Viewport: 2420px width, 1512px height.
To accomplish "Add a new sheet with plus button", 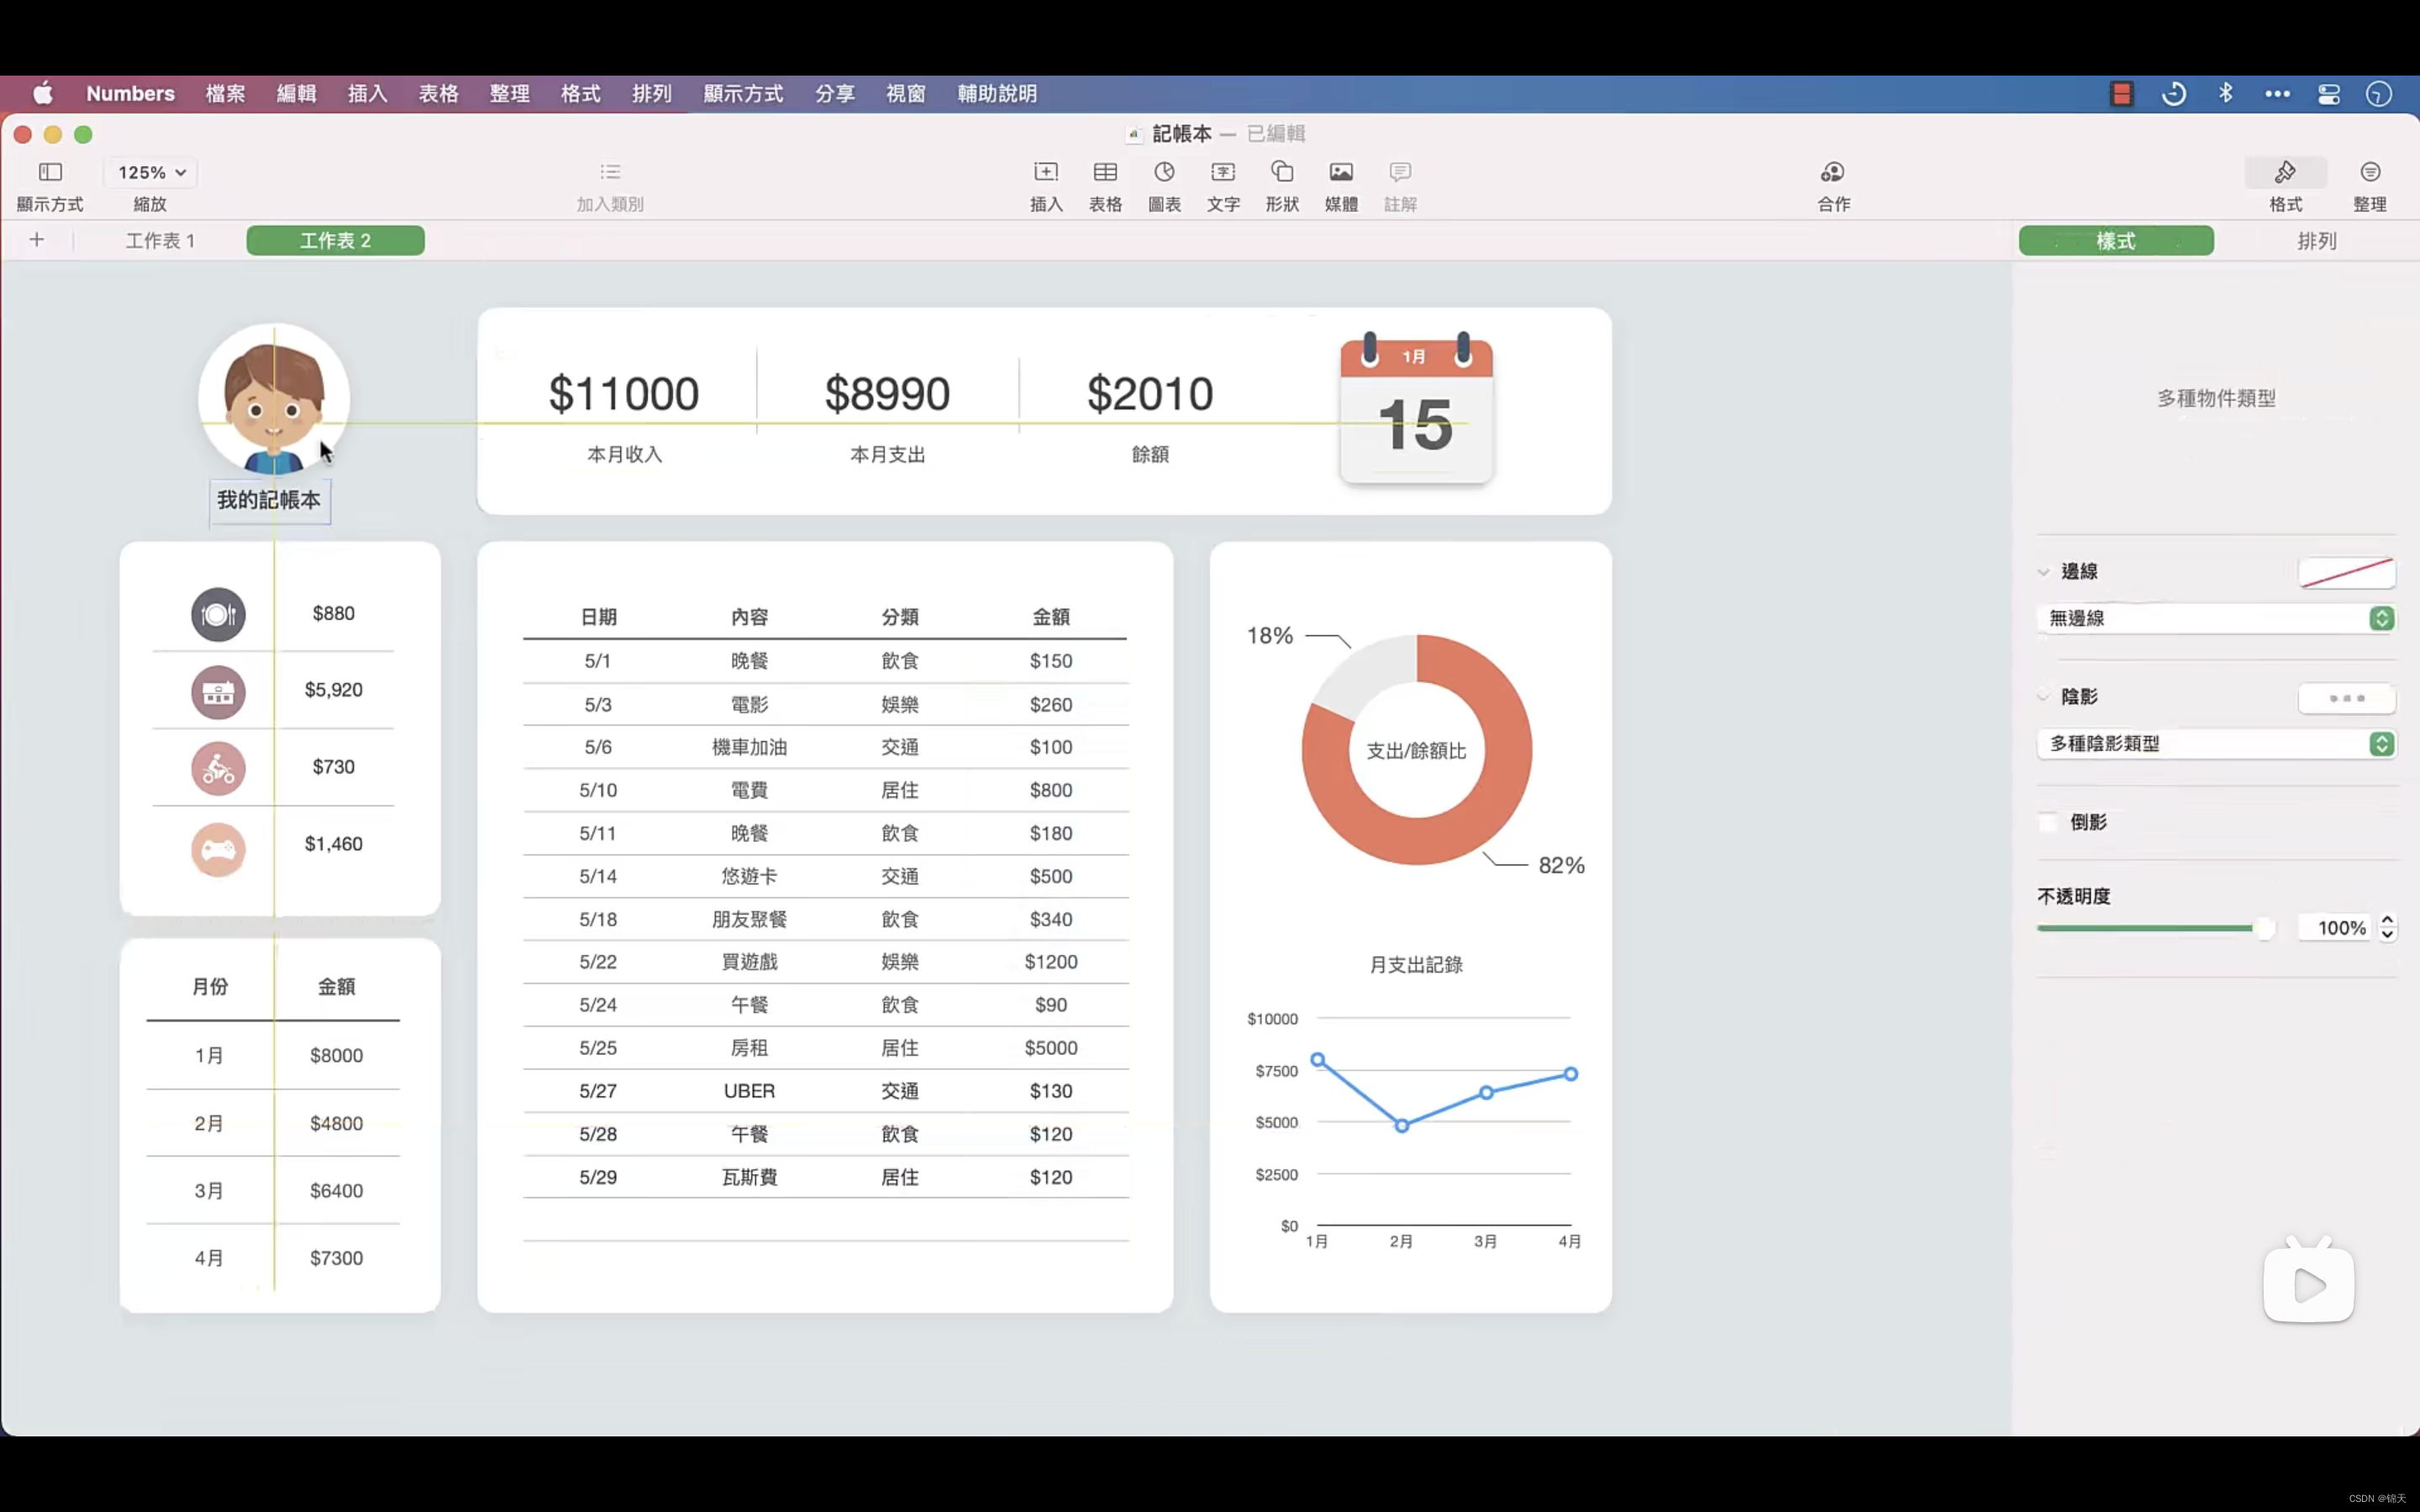I will tap(37, 240).
